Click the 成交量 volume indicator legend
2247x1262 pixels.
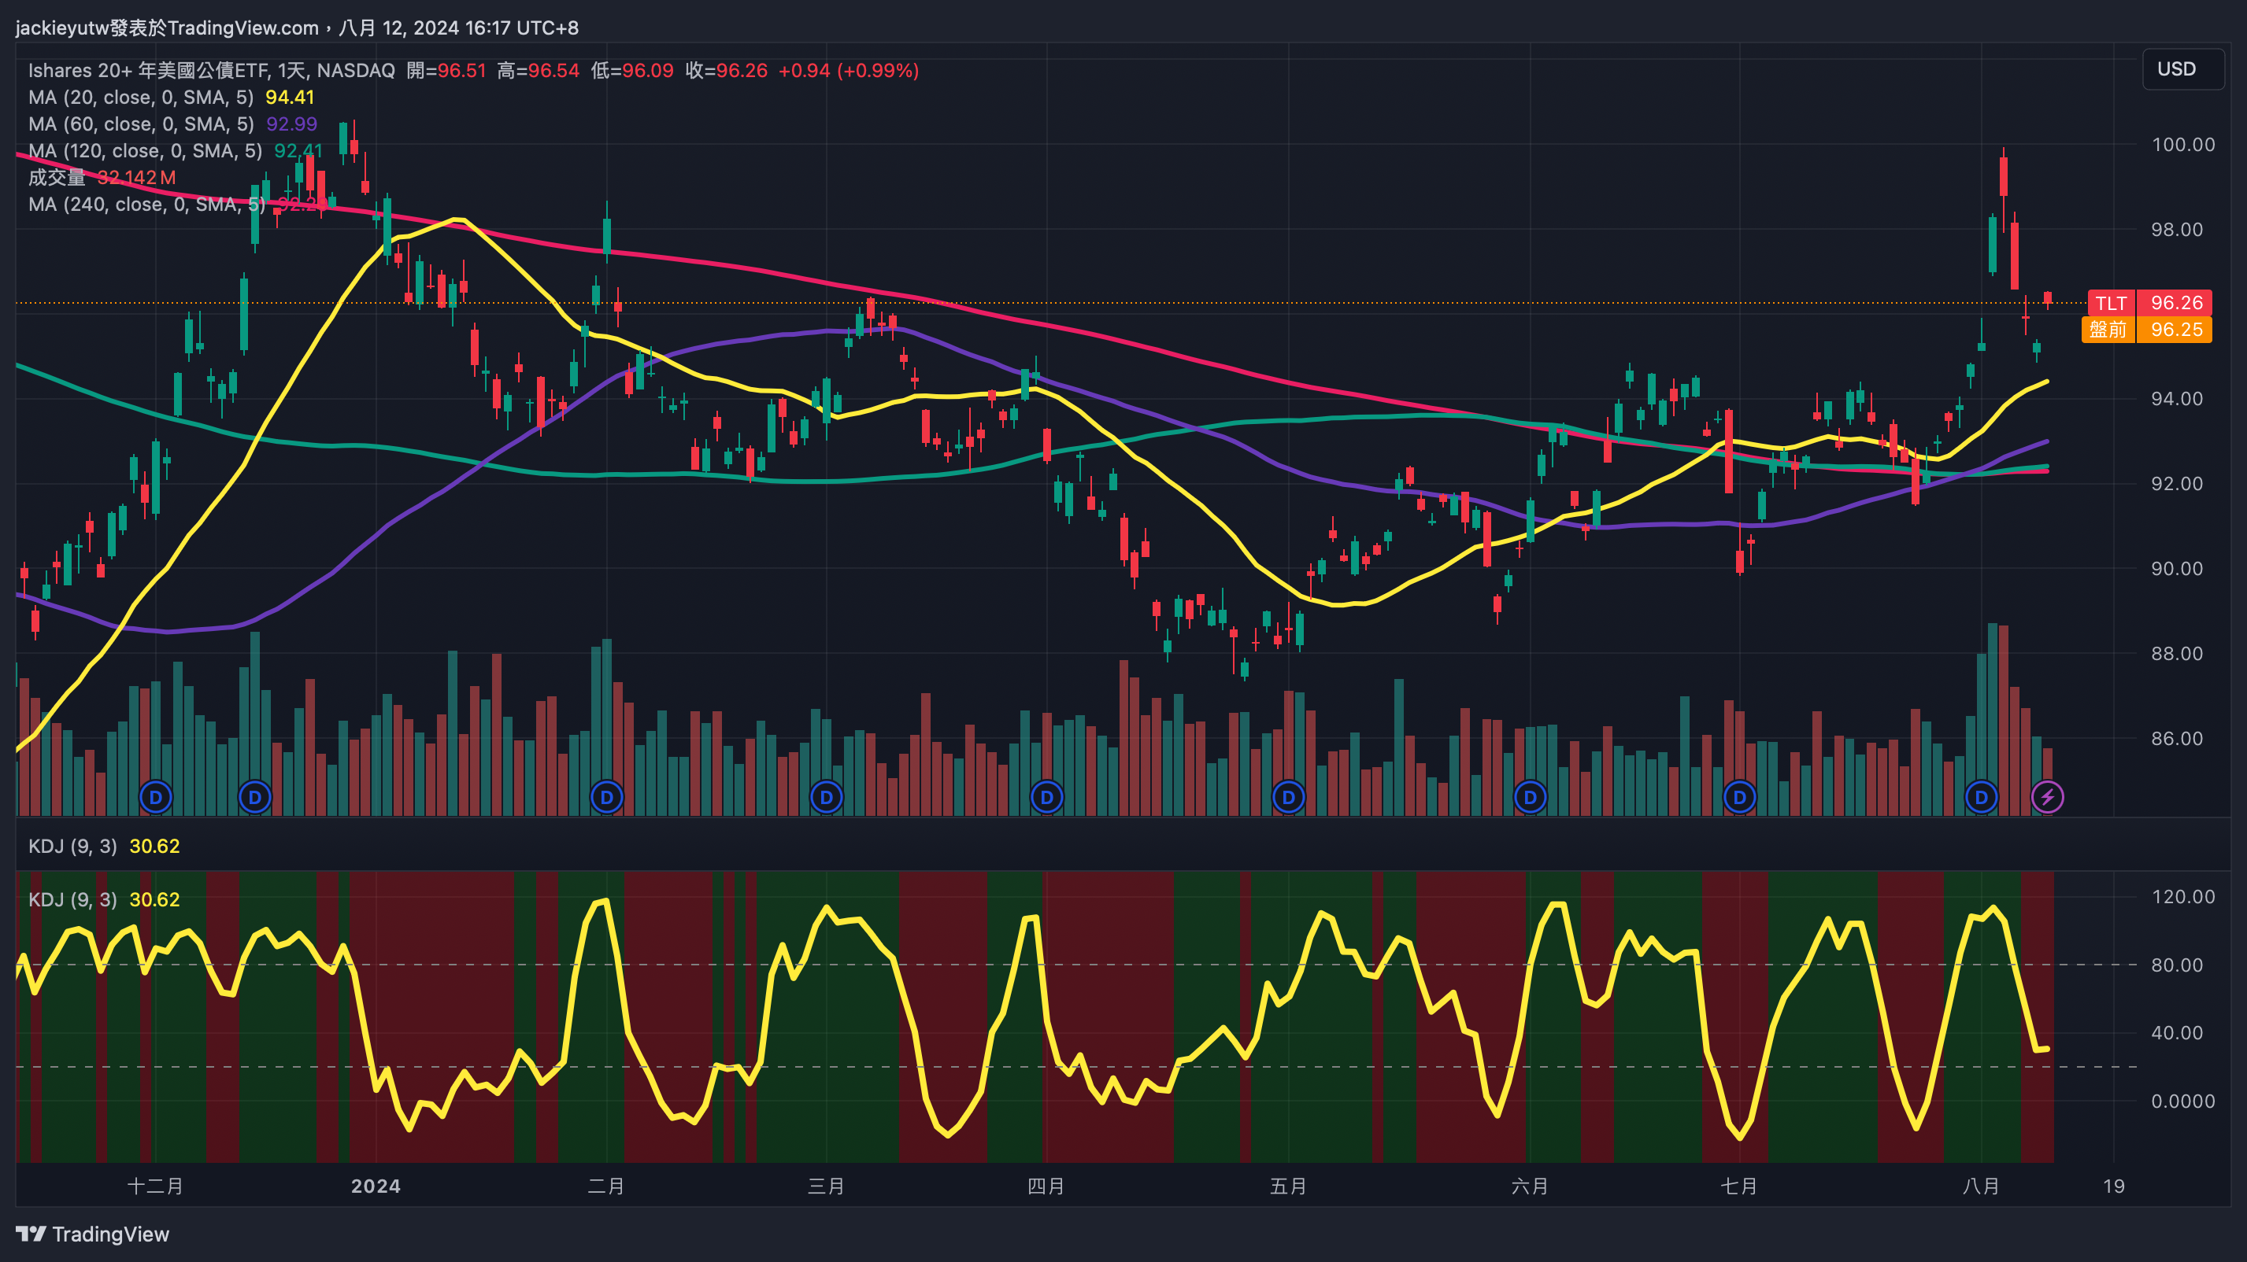pos(57,178)
